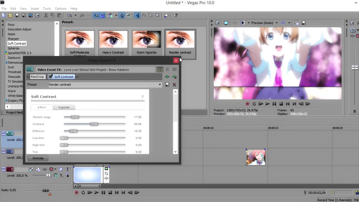Save the current preset with the floppy icon
359x202 pixels.
167,84
